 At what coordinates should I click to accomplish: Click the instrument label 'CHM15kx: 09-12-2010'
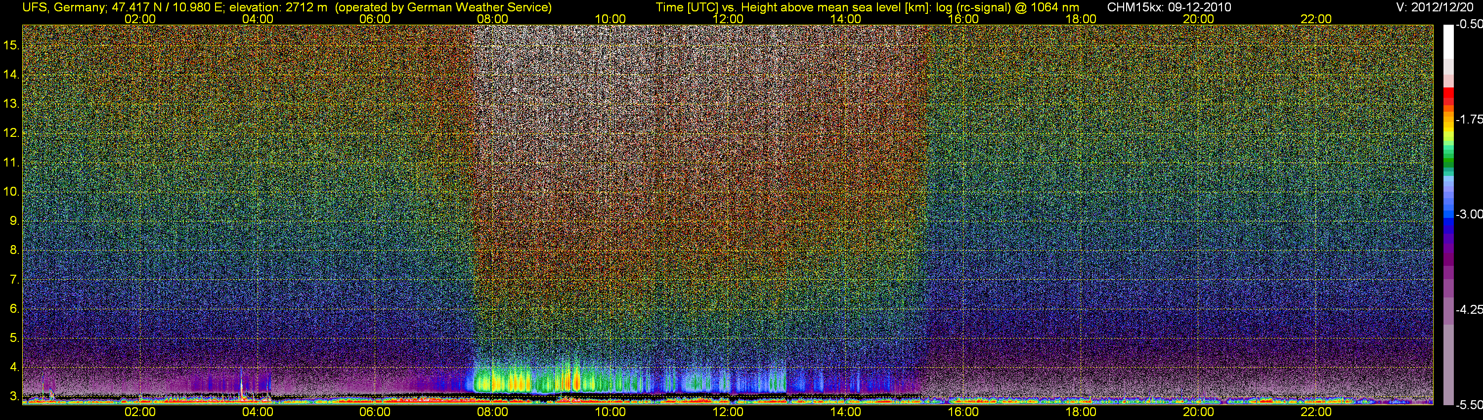pyautogui.click(x=1168, y=7)
